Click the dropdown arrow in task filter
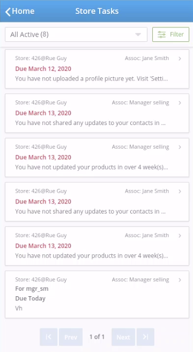 pos(138,34)
